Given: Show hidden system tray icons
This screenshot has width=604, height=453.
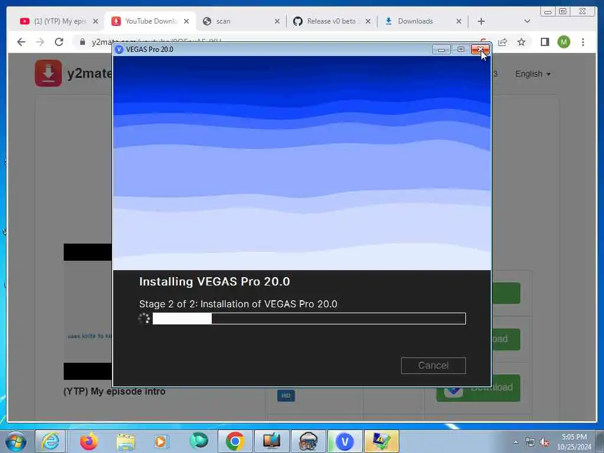Looking at the screenshot, I should 516,442.
